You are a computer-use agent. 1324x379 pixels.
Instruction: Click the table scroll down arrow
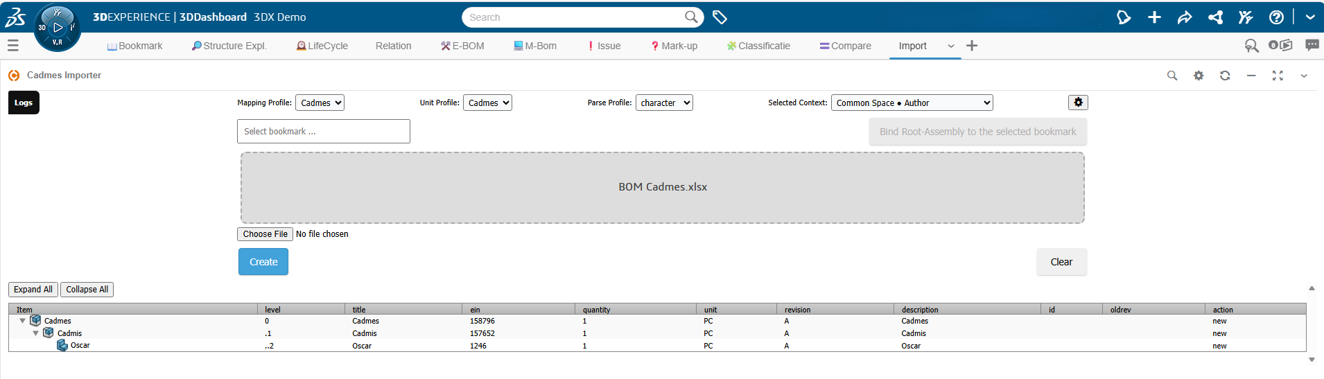pos(1312,360)
